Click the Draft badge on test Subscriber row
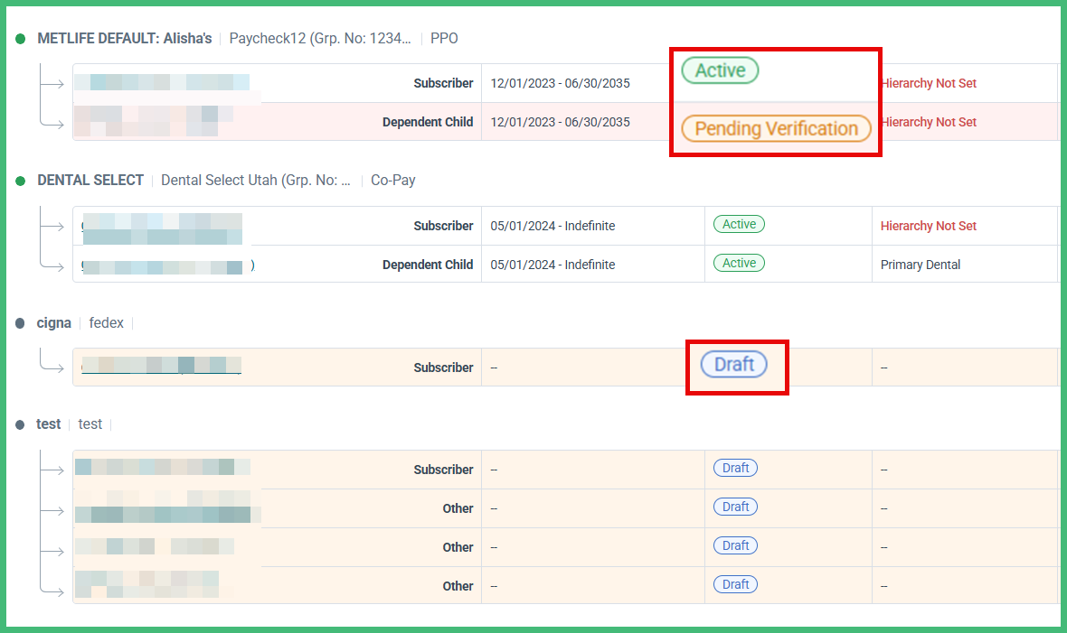The height and width of the screenshot is (633, 1067). [735, 469]
